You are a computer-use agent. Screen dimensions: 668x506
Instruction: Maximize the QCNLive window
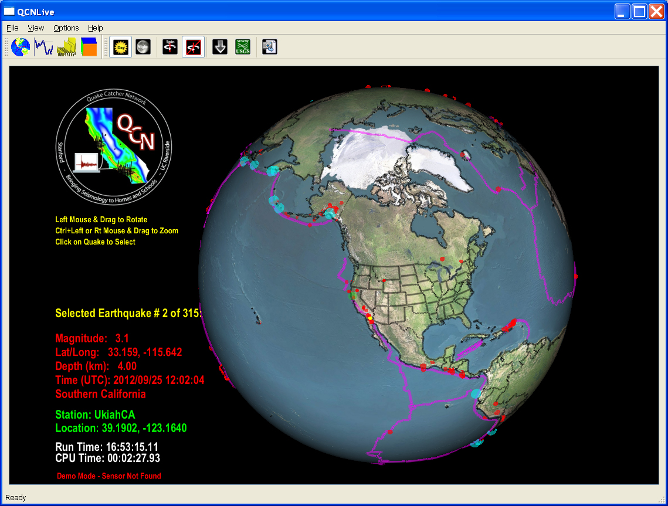pos(639,11)
